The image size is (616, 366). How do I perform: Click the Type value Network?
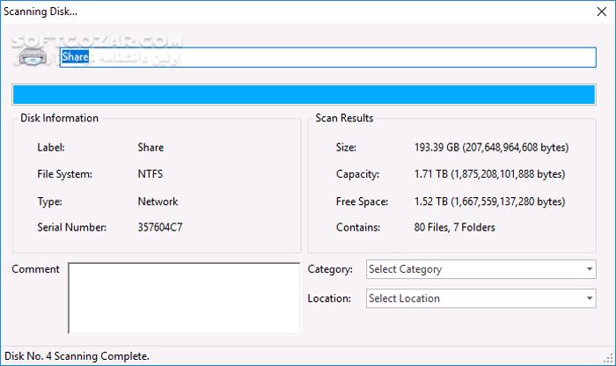click(158, 201)
